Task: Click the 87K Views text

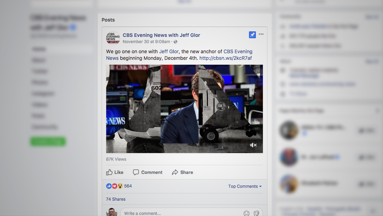Action: point(116,159)
